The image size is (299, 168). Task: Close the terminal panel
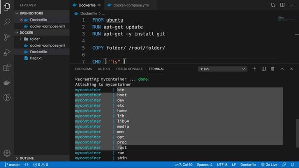[x=292, y=69]
